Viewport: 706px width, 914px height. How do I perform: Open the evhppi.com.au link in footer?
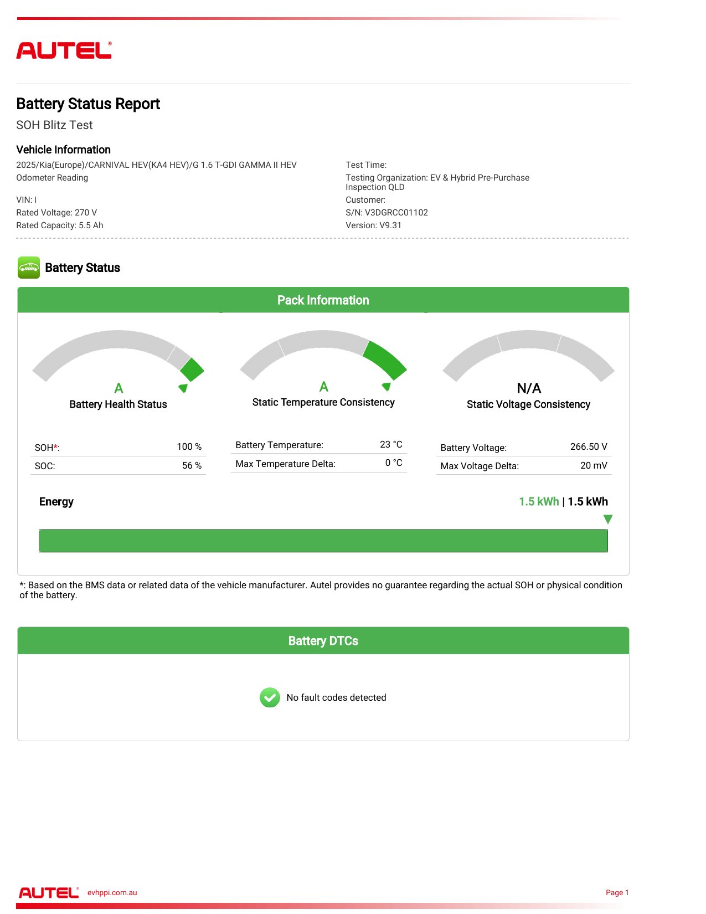112,892
